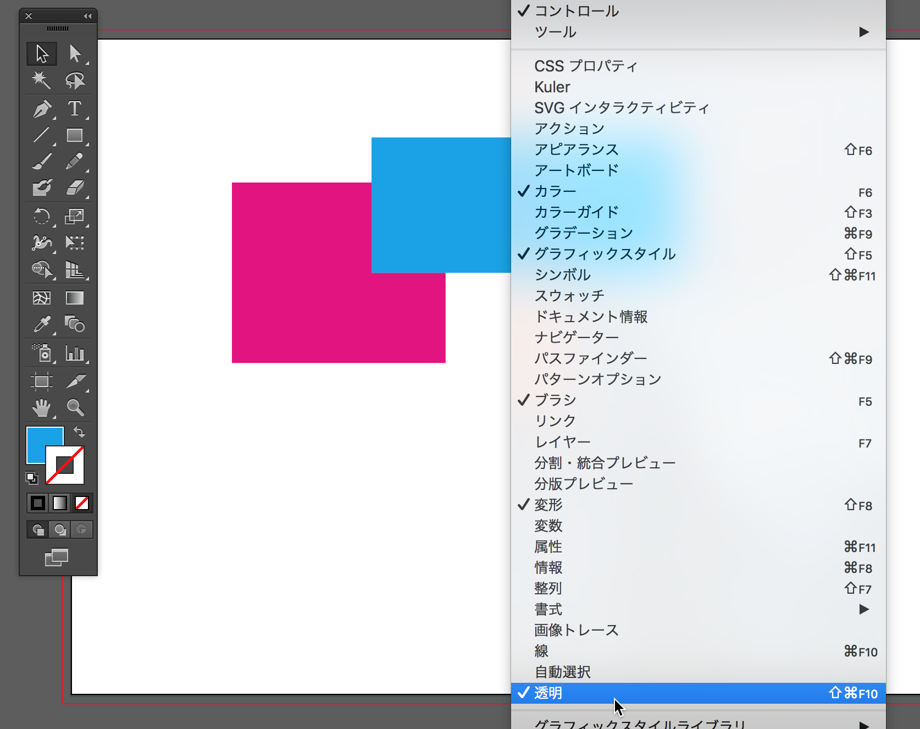Viewport: 920px width, 729px height.
Task: Uncheck the ブラシ panel item
Action: coord(699,400)
